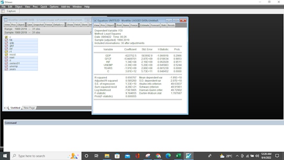Click the R-squared value 0.656767

pyautogui.click(x=131, y=77)
